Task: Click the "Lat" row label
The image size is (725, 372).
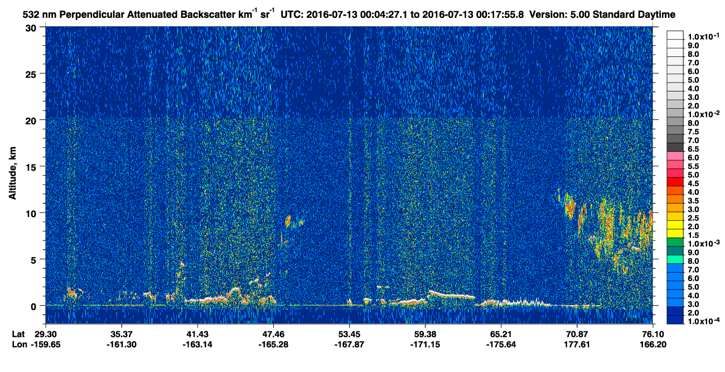Action: point(18,334)
